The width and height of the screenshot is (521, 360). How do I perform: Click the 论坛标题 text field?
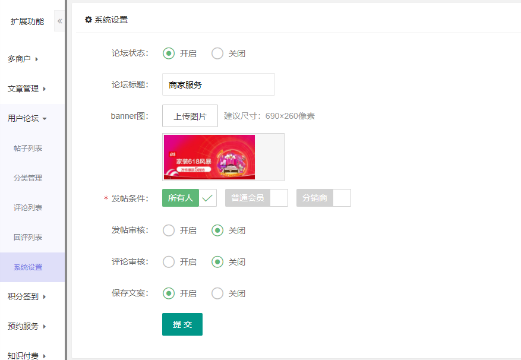218,84
